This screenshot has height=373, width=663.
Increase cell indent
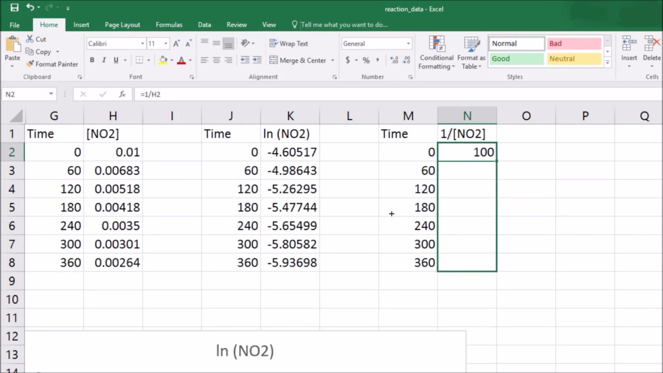(x=257, y=60)
